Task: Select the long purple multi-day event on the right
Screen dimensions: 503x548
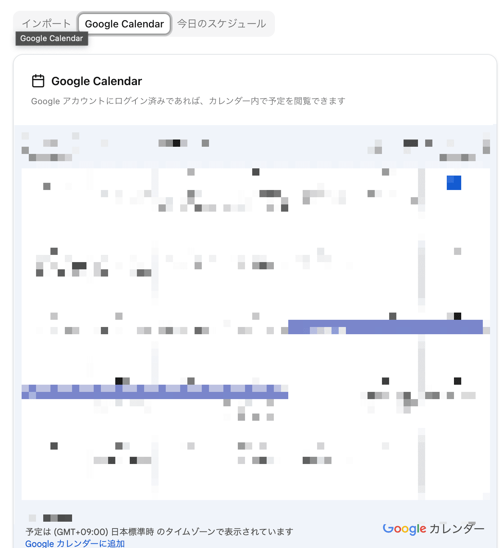Action: click(x=386, y=327)
